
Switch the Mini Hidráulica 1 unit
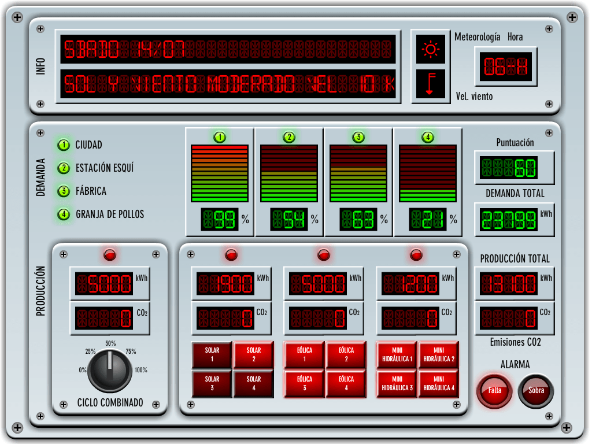tap(397, 354)
